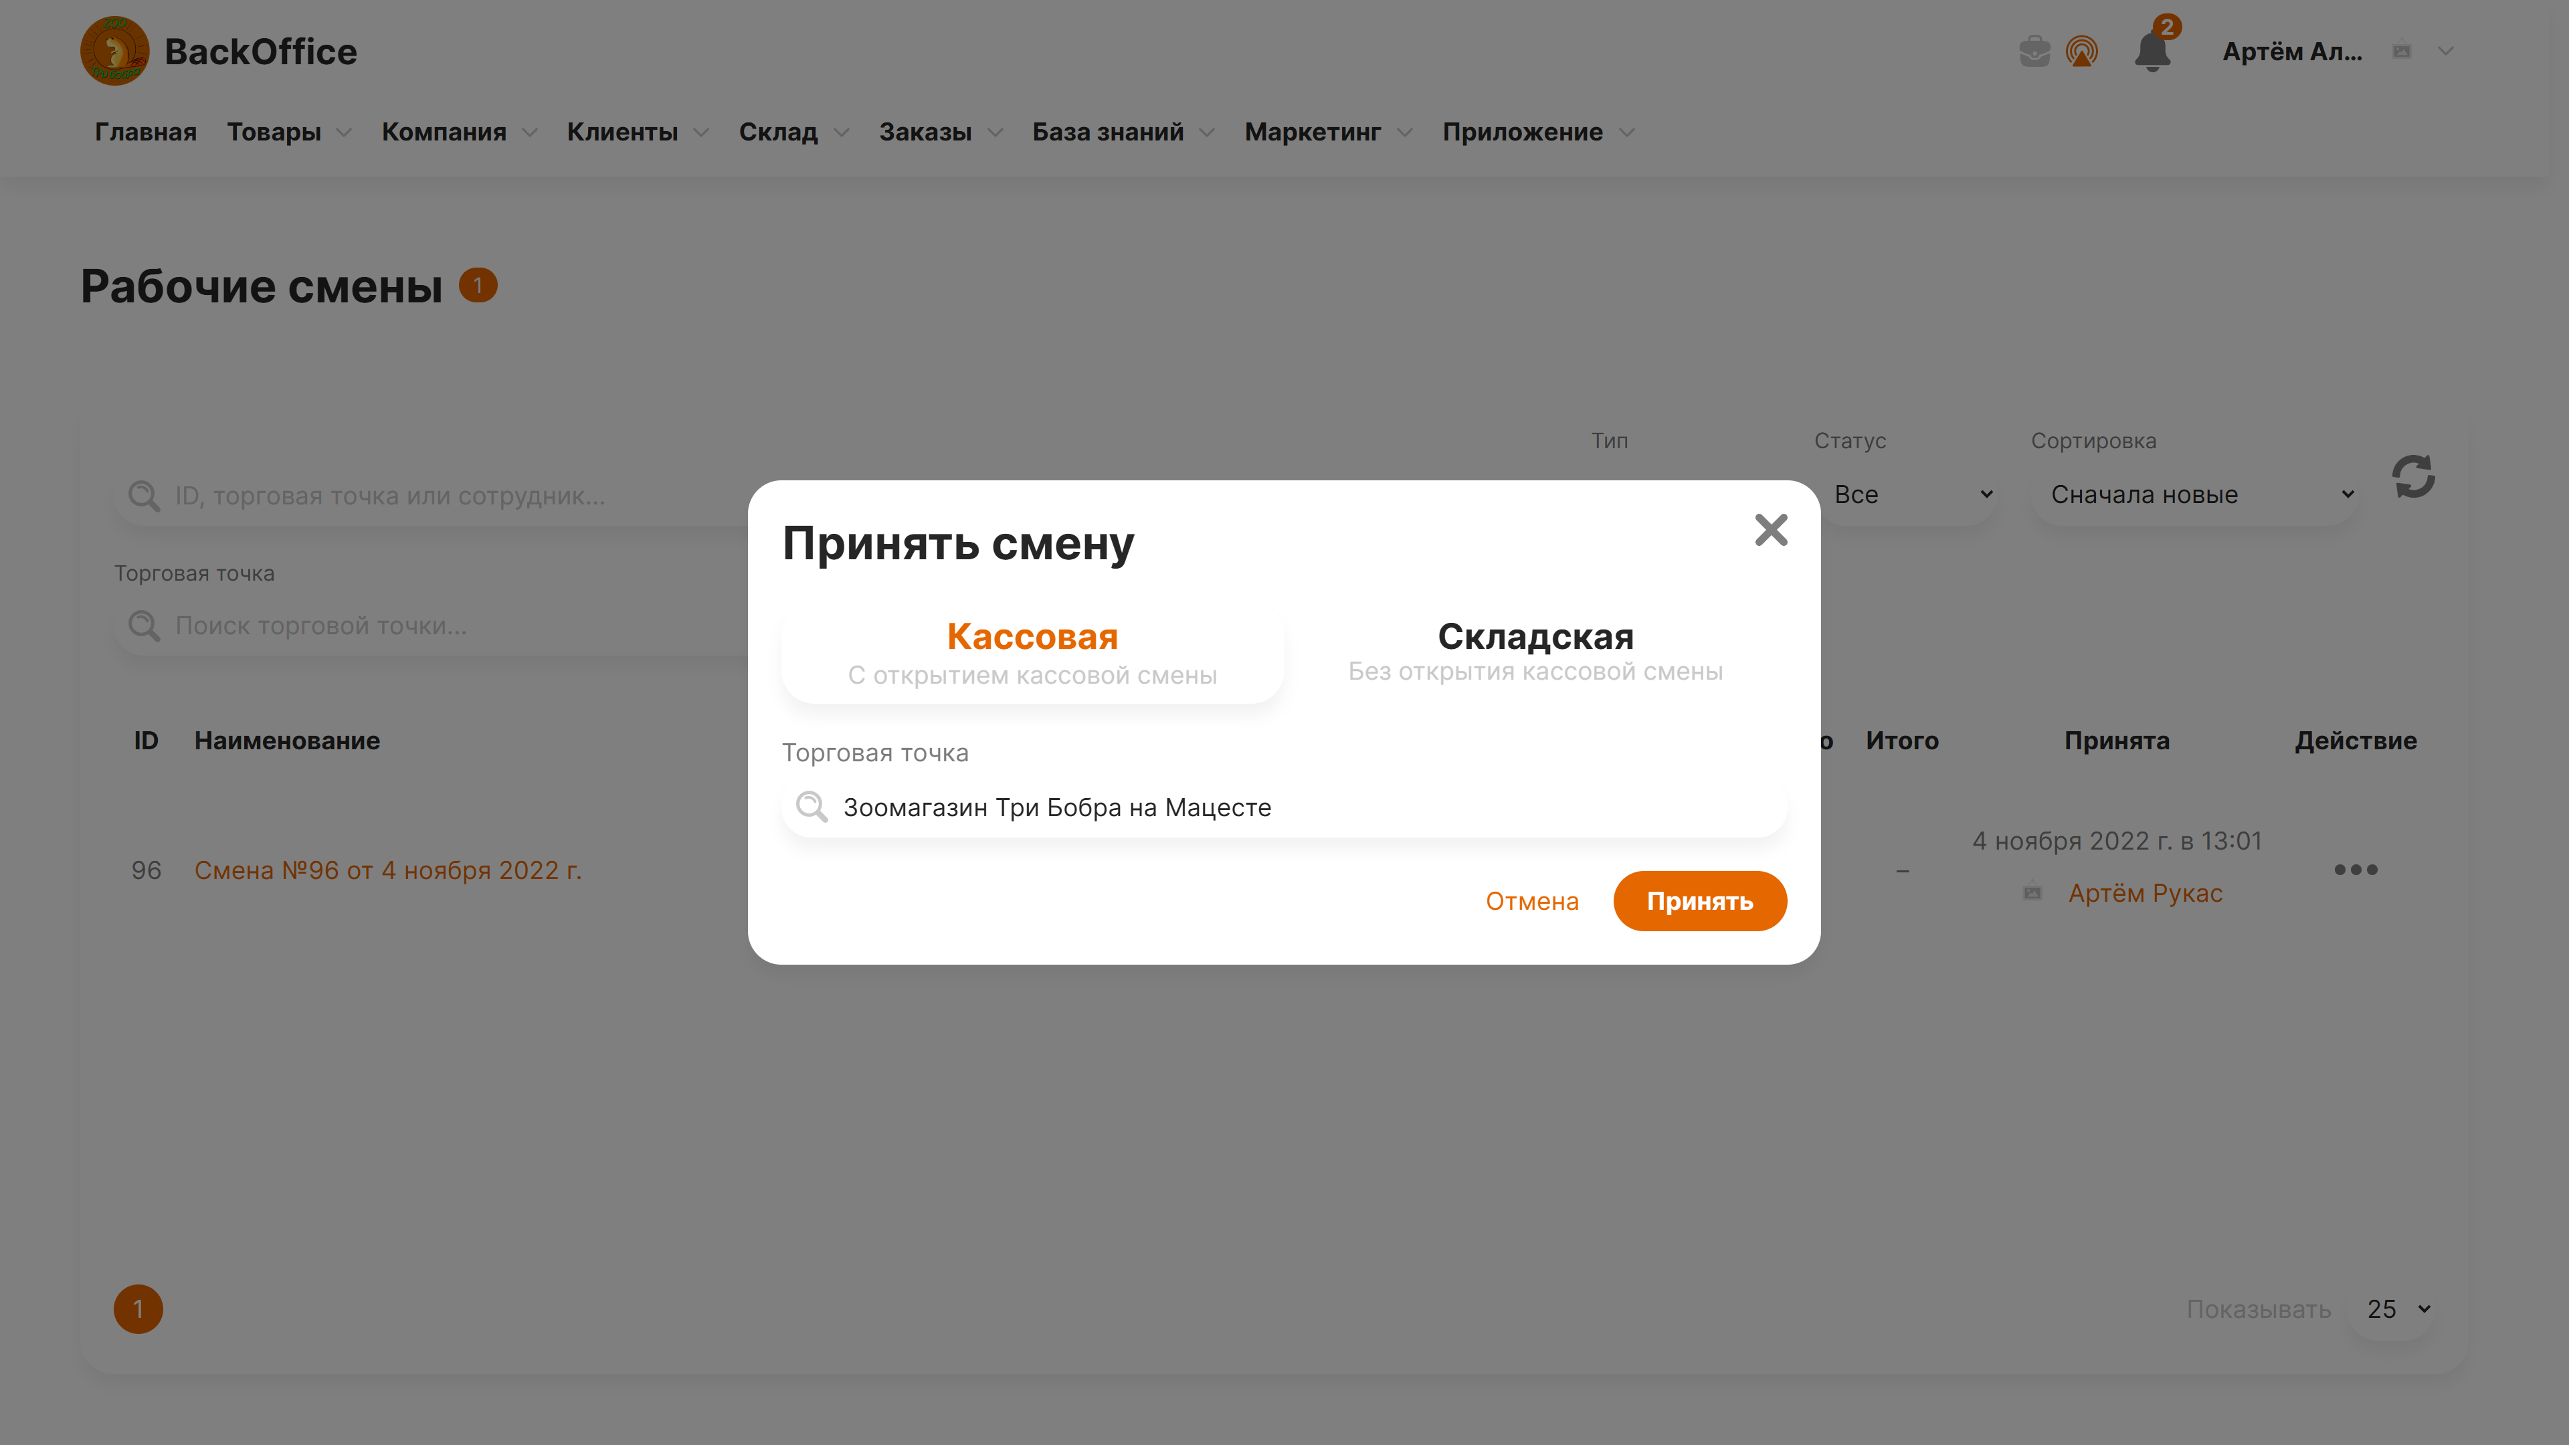Click the orange broadcast signal icon

tap(2081, 51)
